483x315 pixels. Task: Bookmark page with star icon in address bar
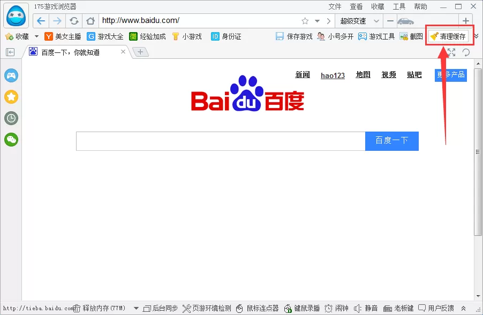[305, 21]
